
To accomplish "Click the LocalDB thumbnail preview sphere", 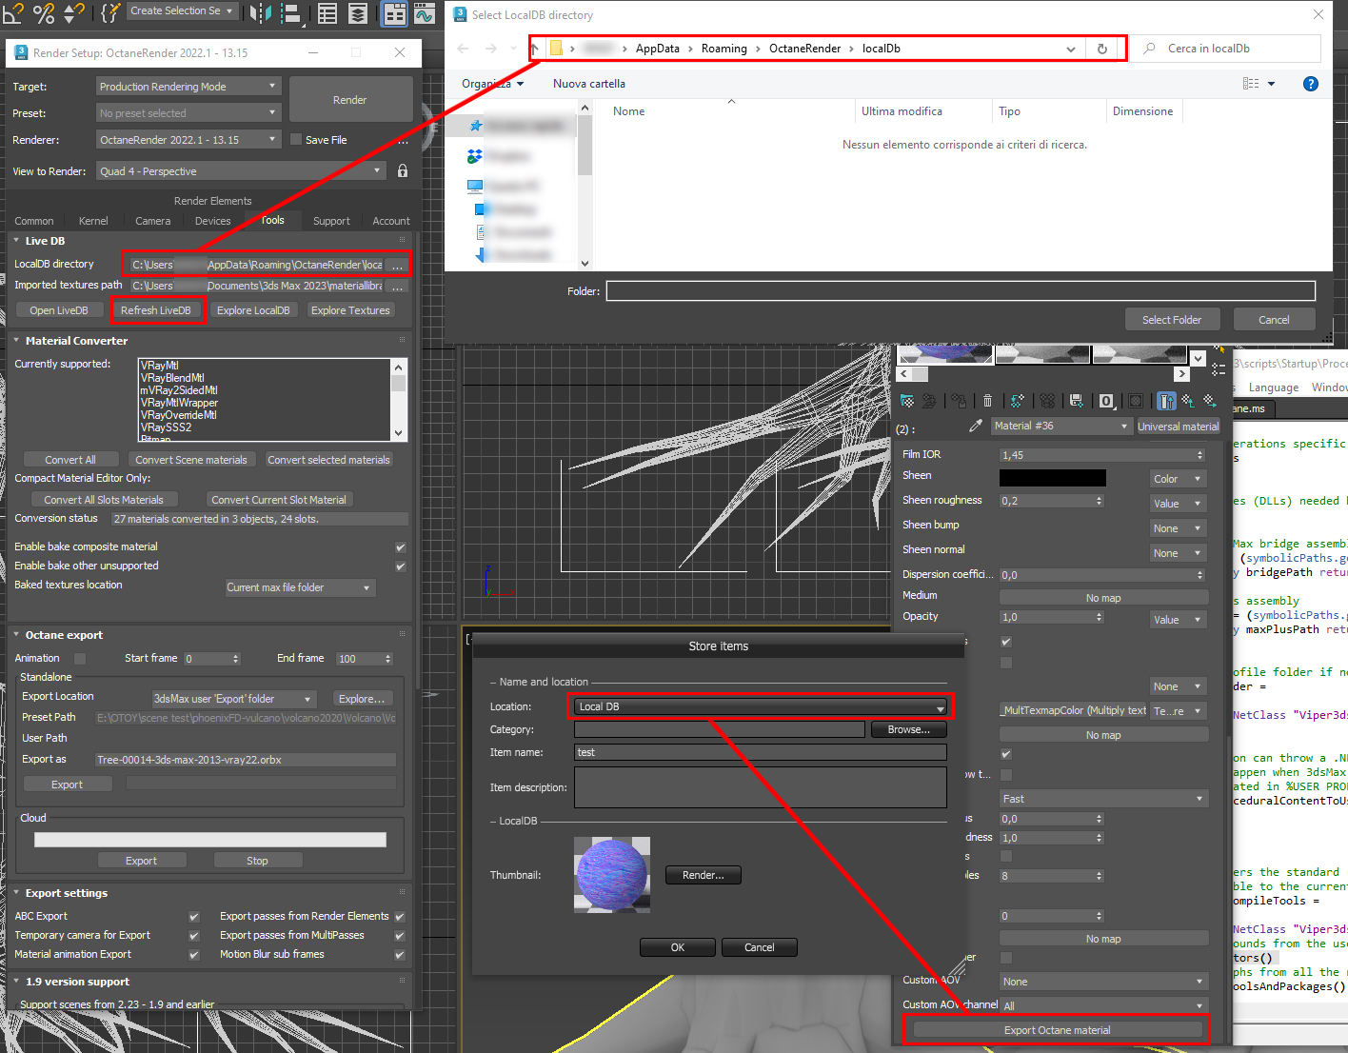I will pos(612,875).
